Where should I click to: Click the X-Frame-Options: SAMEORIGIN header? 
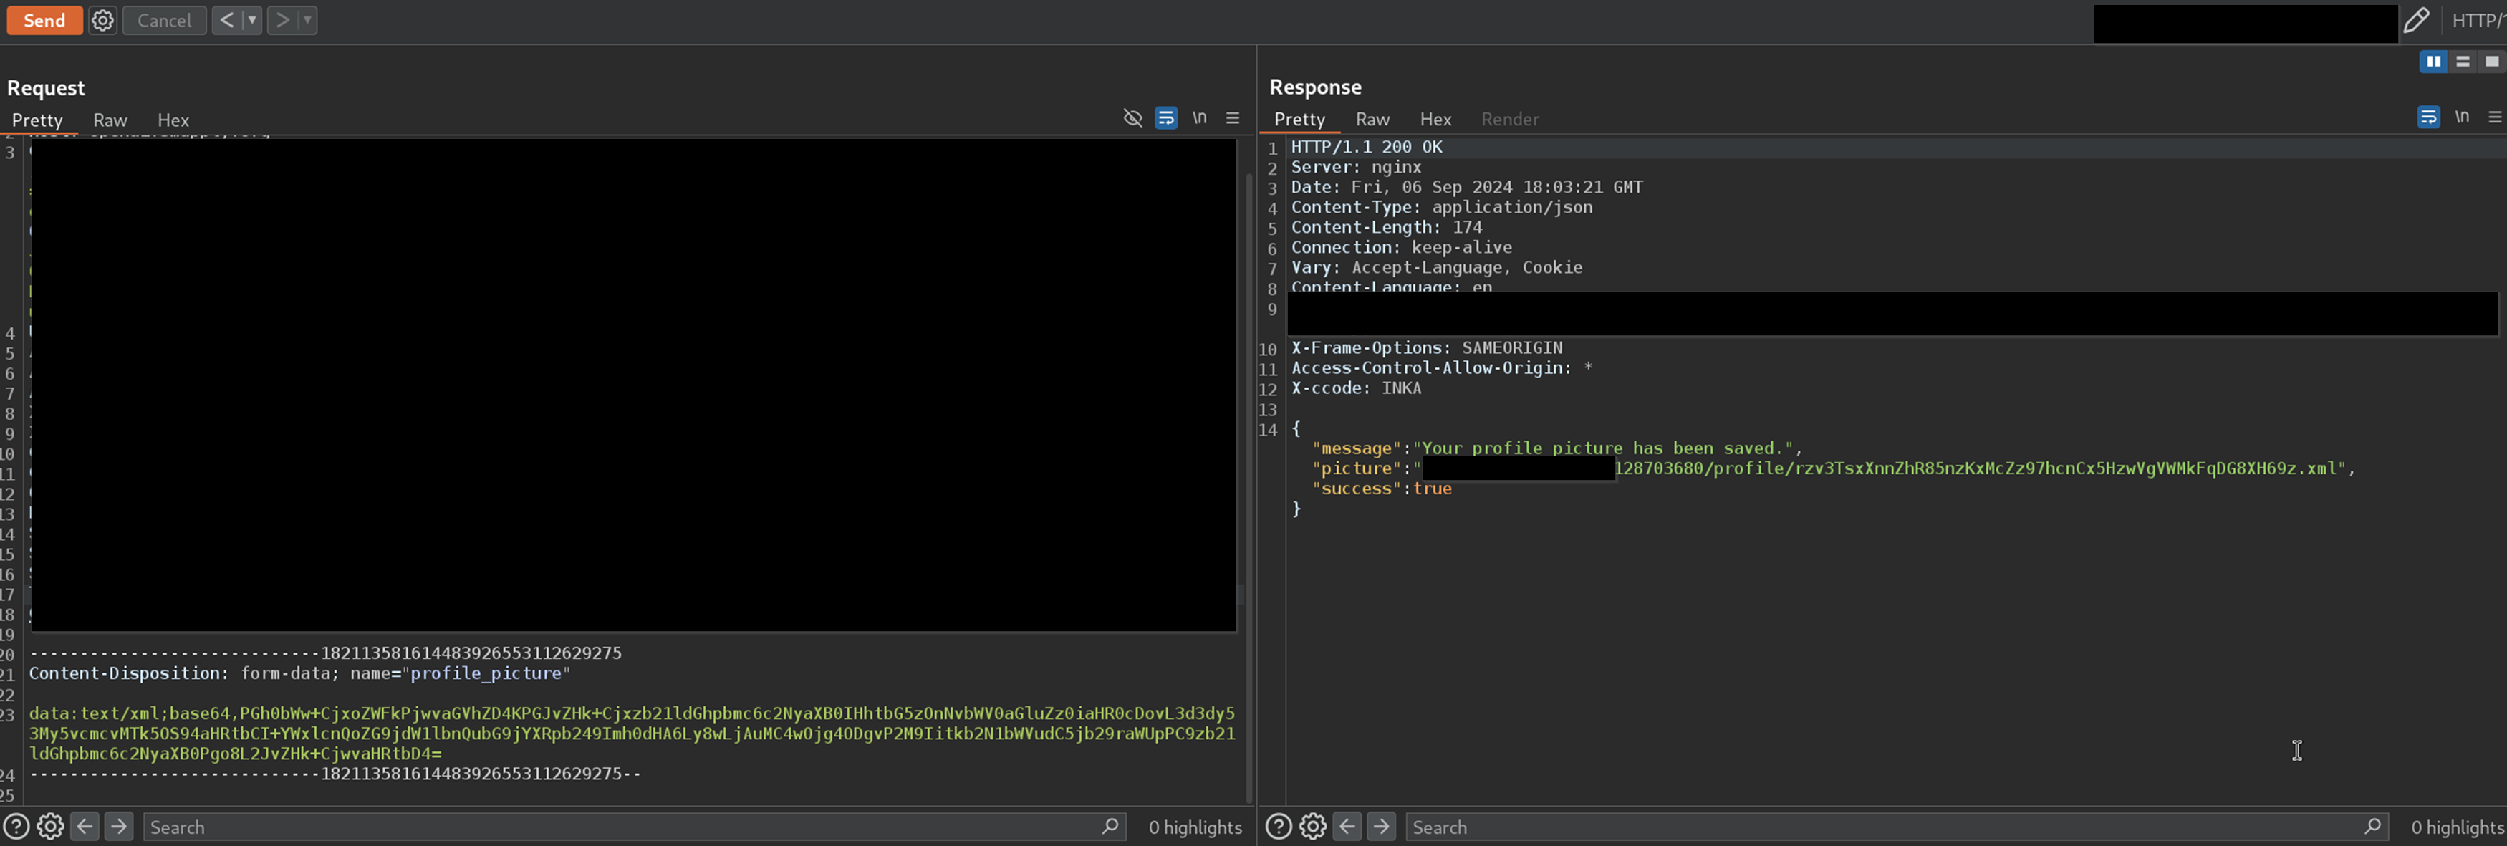1427,347
